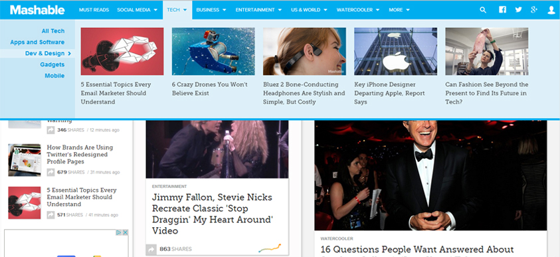Open the Bluez 2 headphones thumbnail

tap(304, 51)
